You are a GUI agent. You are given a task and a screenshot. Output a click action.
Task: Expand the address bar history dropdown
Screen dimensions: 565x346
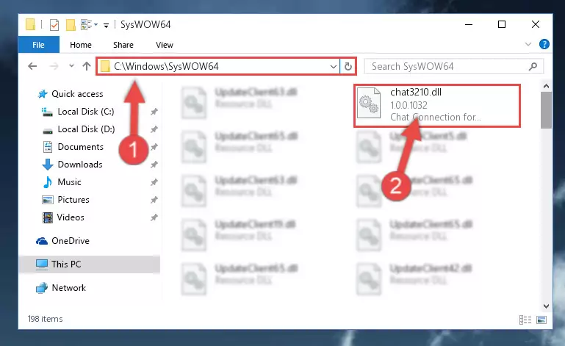point(334,67)
